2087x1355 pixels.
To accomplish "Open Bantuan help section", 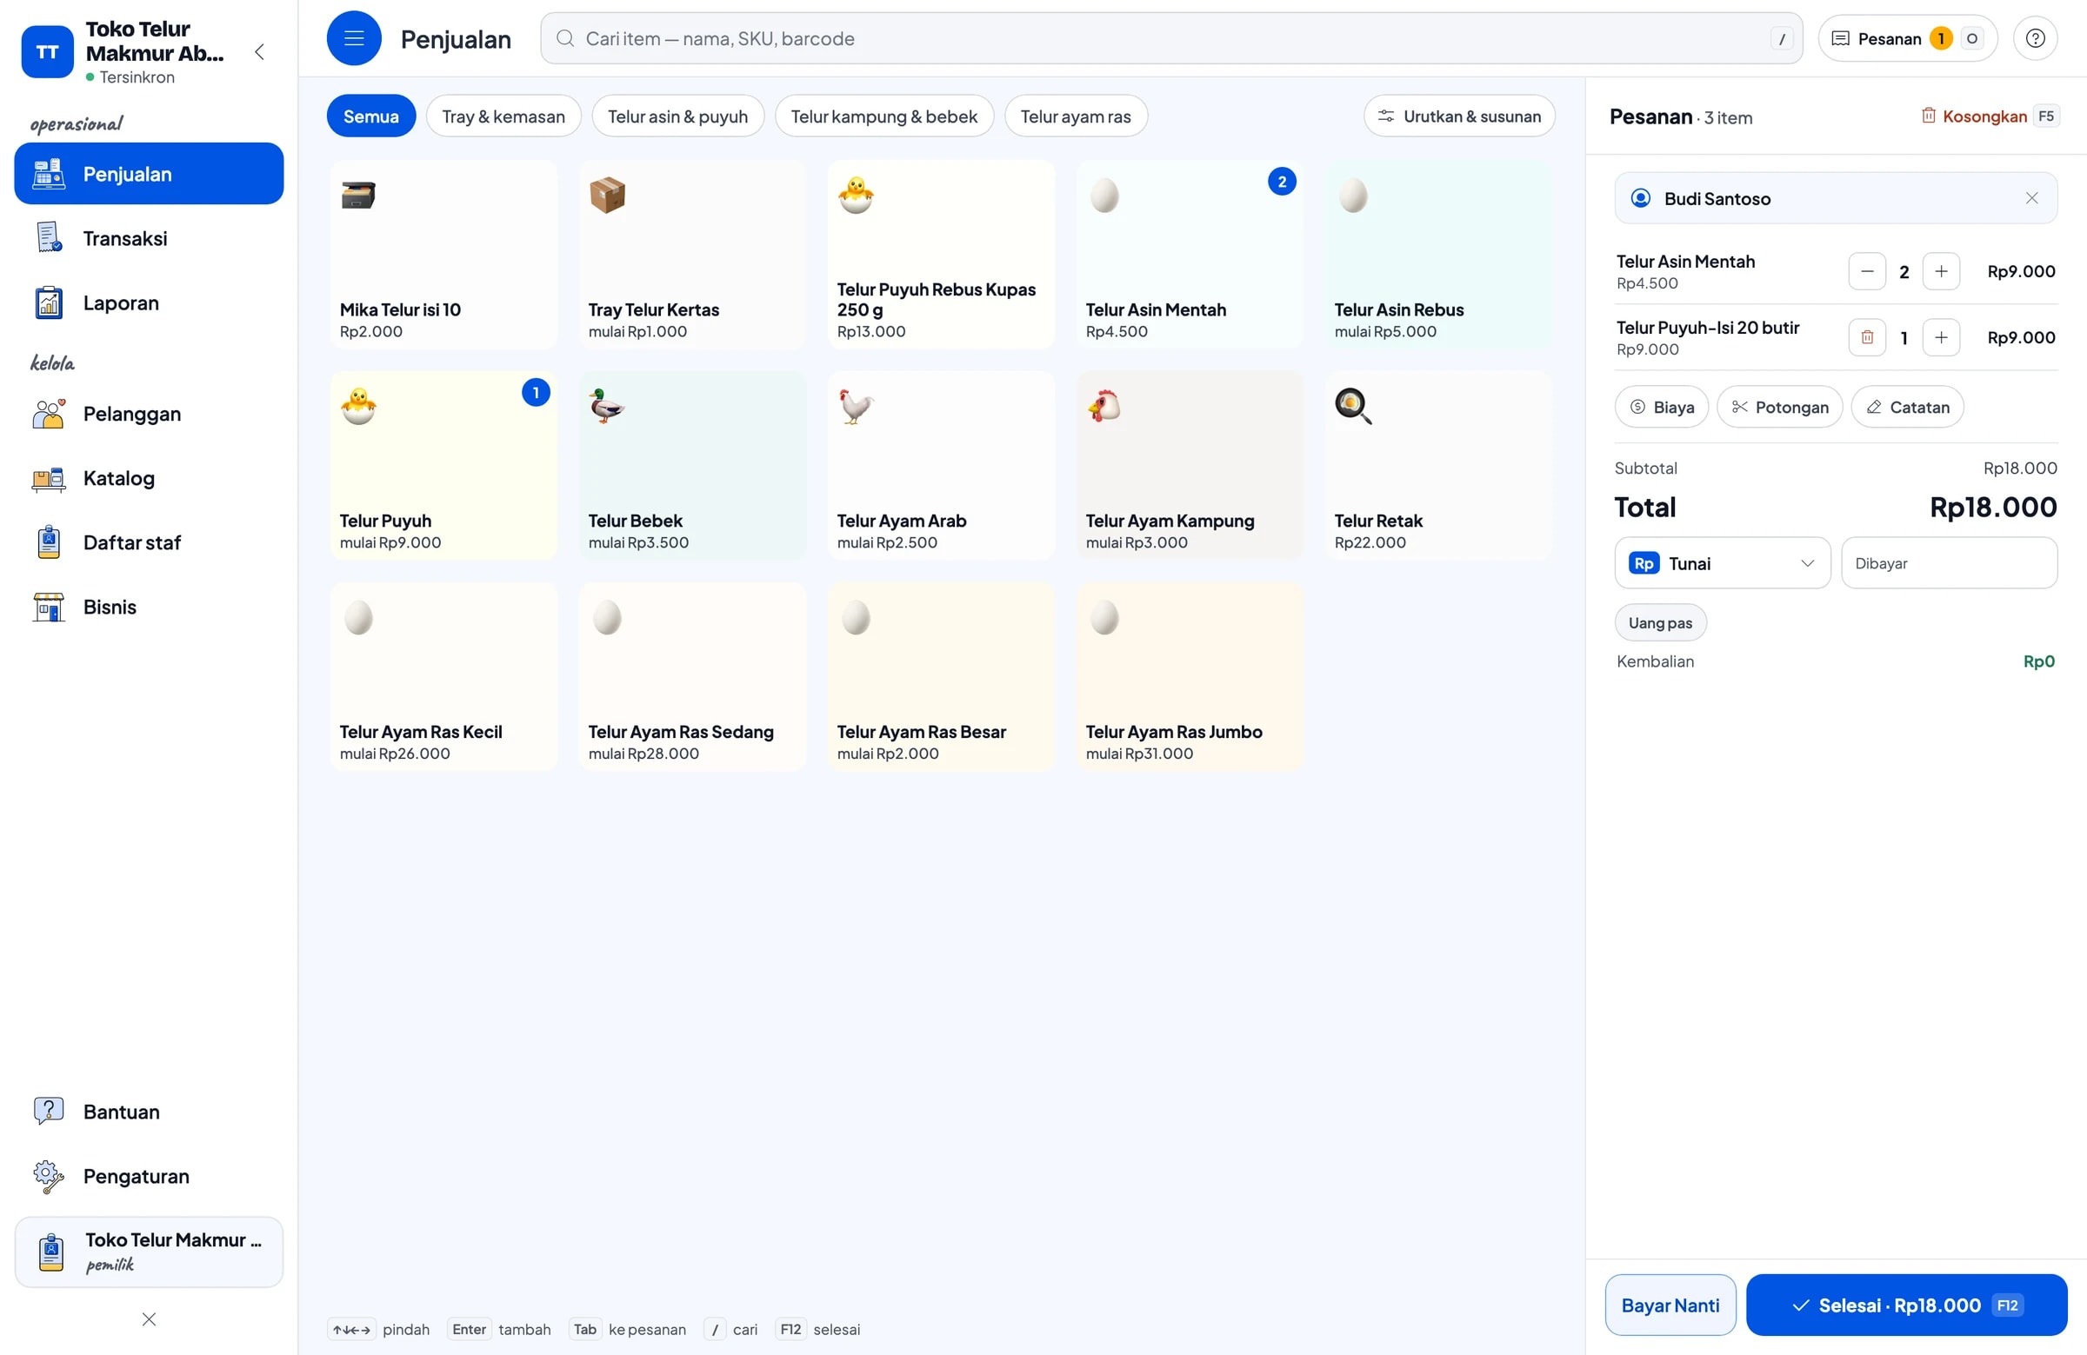I will coord(149,1112).
